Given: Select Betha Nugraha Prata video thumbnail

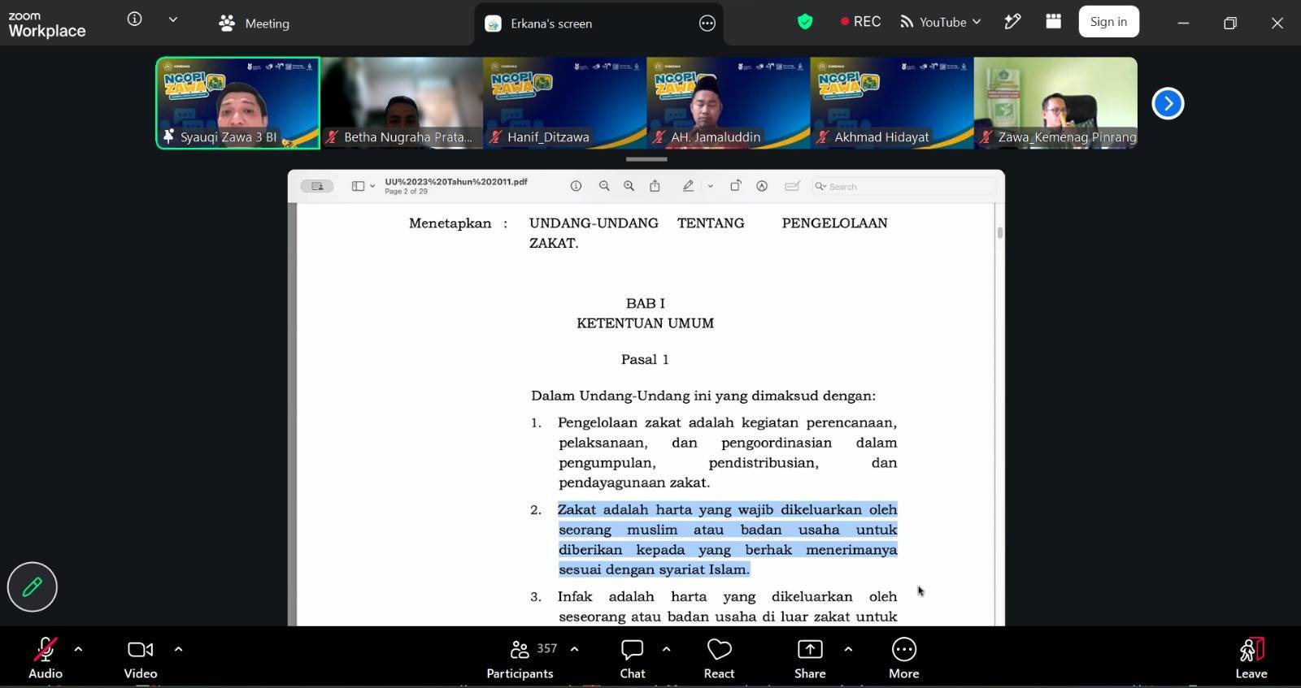Looking at the screenshot, I should click(402, 103).
